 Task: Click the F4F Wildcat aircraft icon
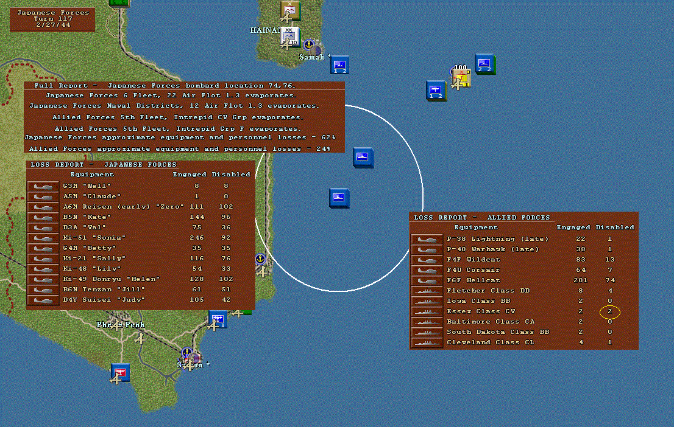427,260
